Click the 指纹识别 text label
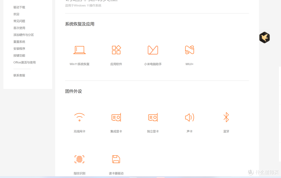 pos(79,173)
